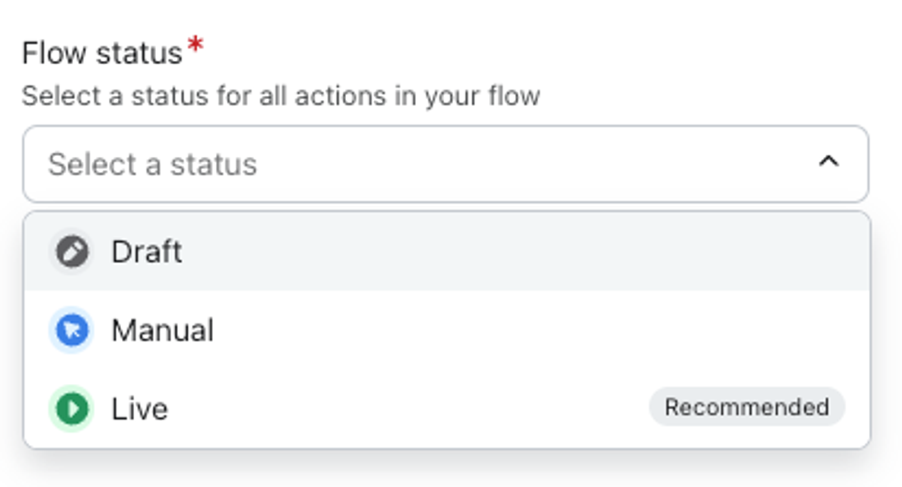The height and width of the screenshot is (487, 902).
Task: Choose Draft from the status list
Action: [446, 251]
